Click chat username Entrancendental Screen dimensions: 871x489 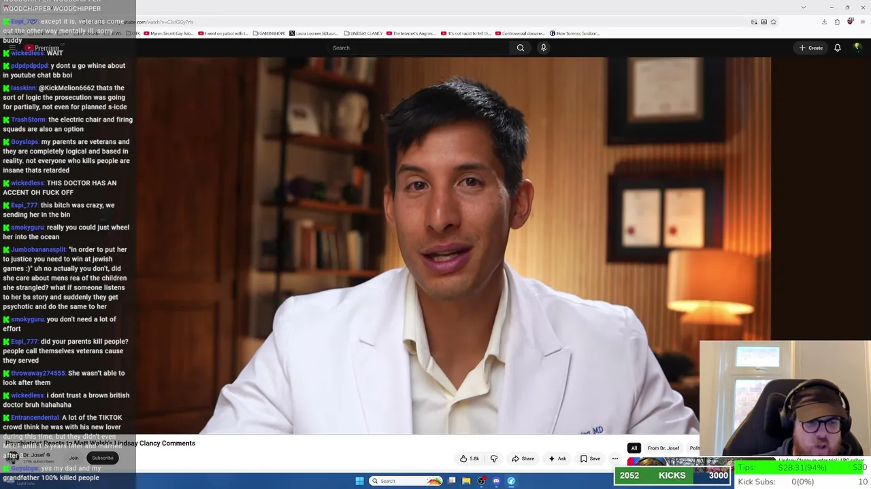tap(35, 418)
